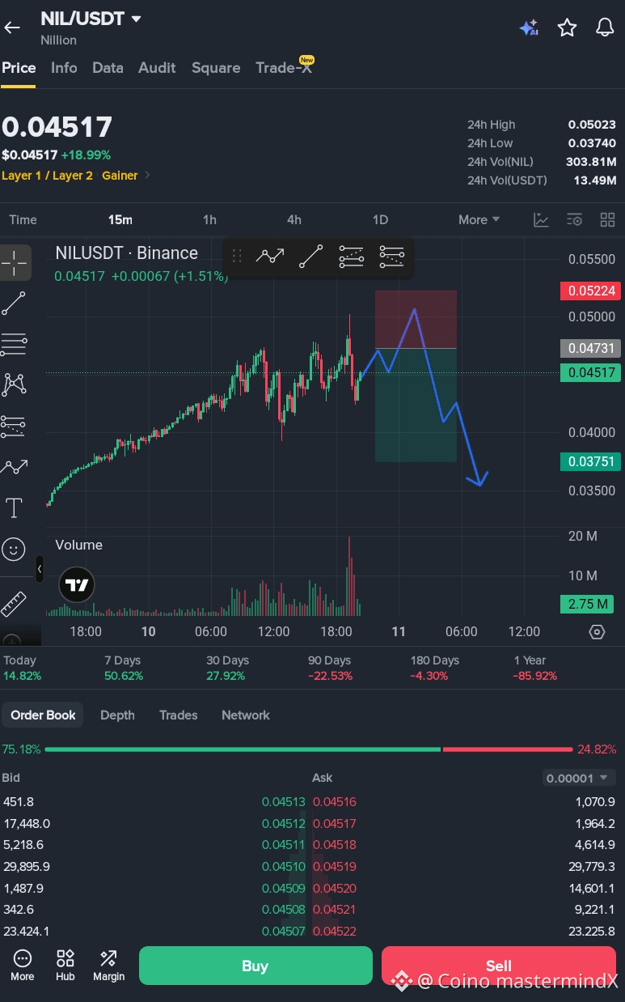Open the Margin trading button

click(x=108, y=966)
